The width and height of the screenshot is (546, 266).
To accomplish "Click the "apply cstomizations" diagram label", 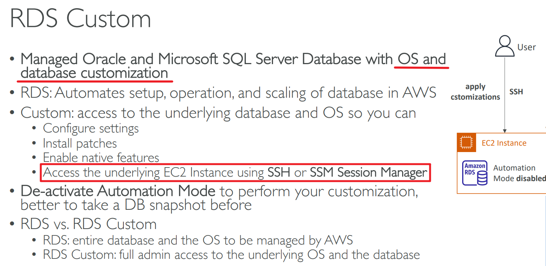I will (475, 92).
